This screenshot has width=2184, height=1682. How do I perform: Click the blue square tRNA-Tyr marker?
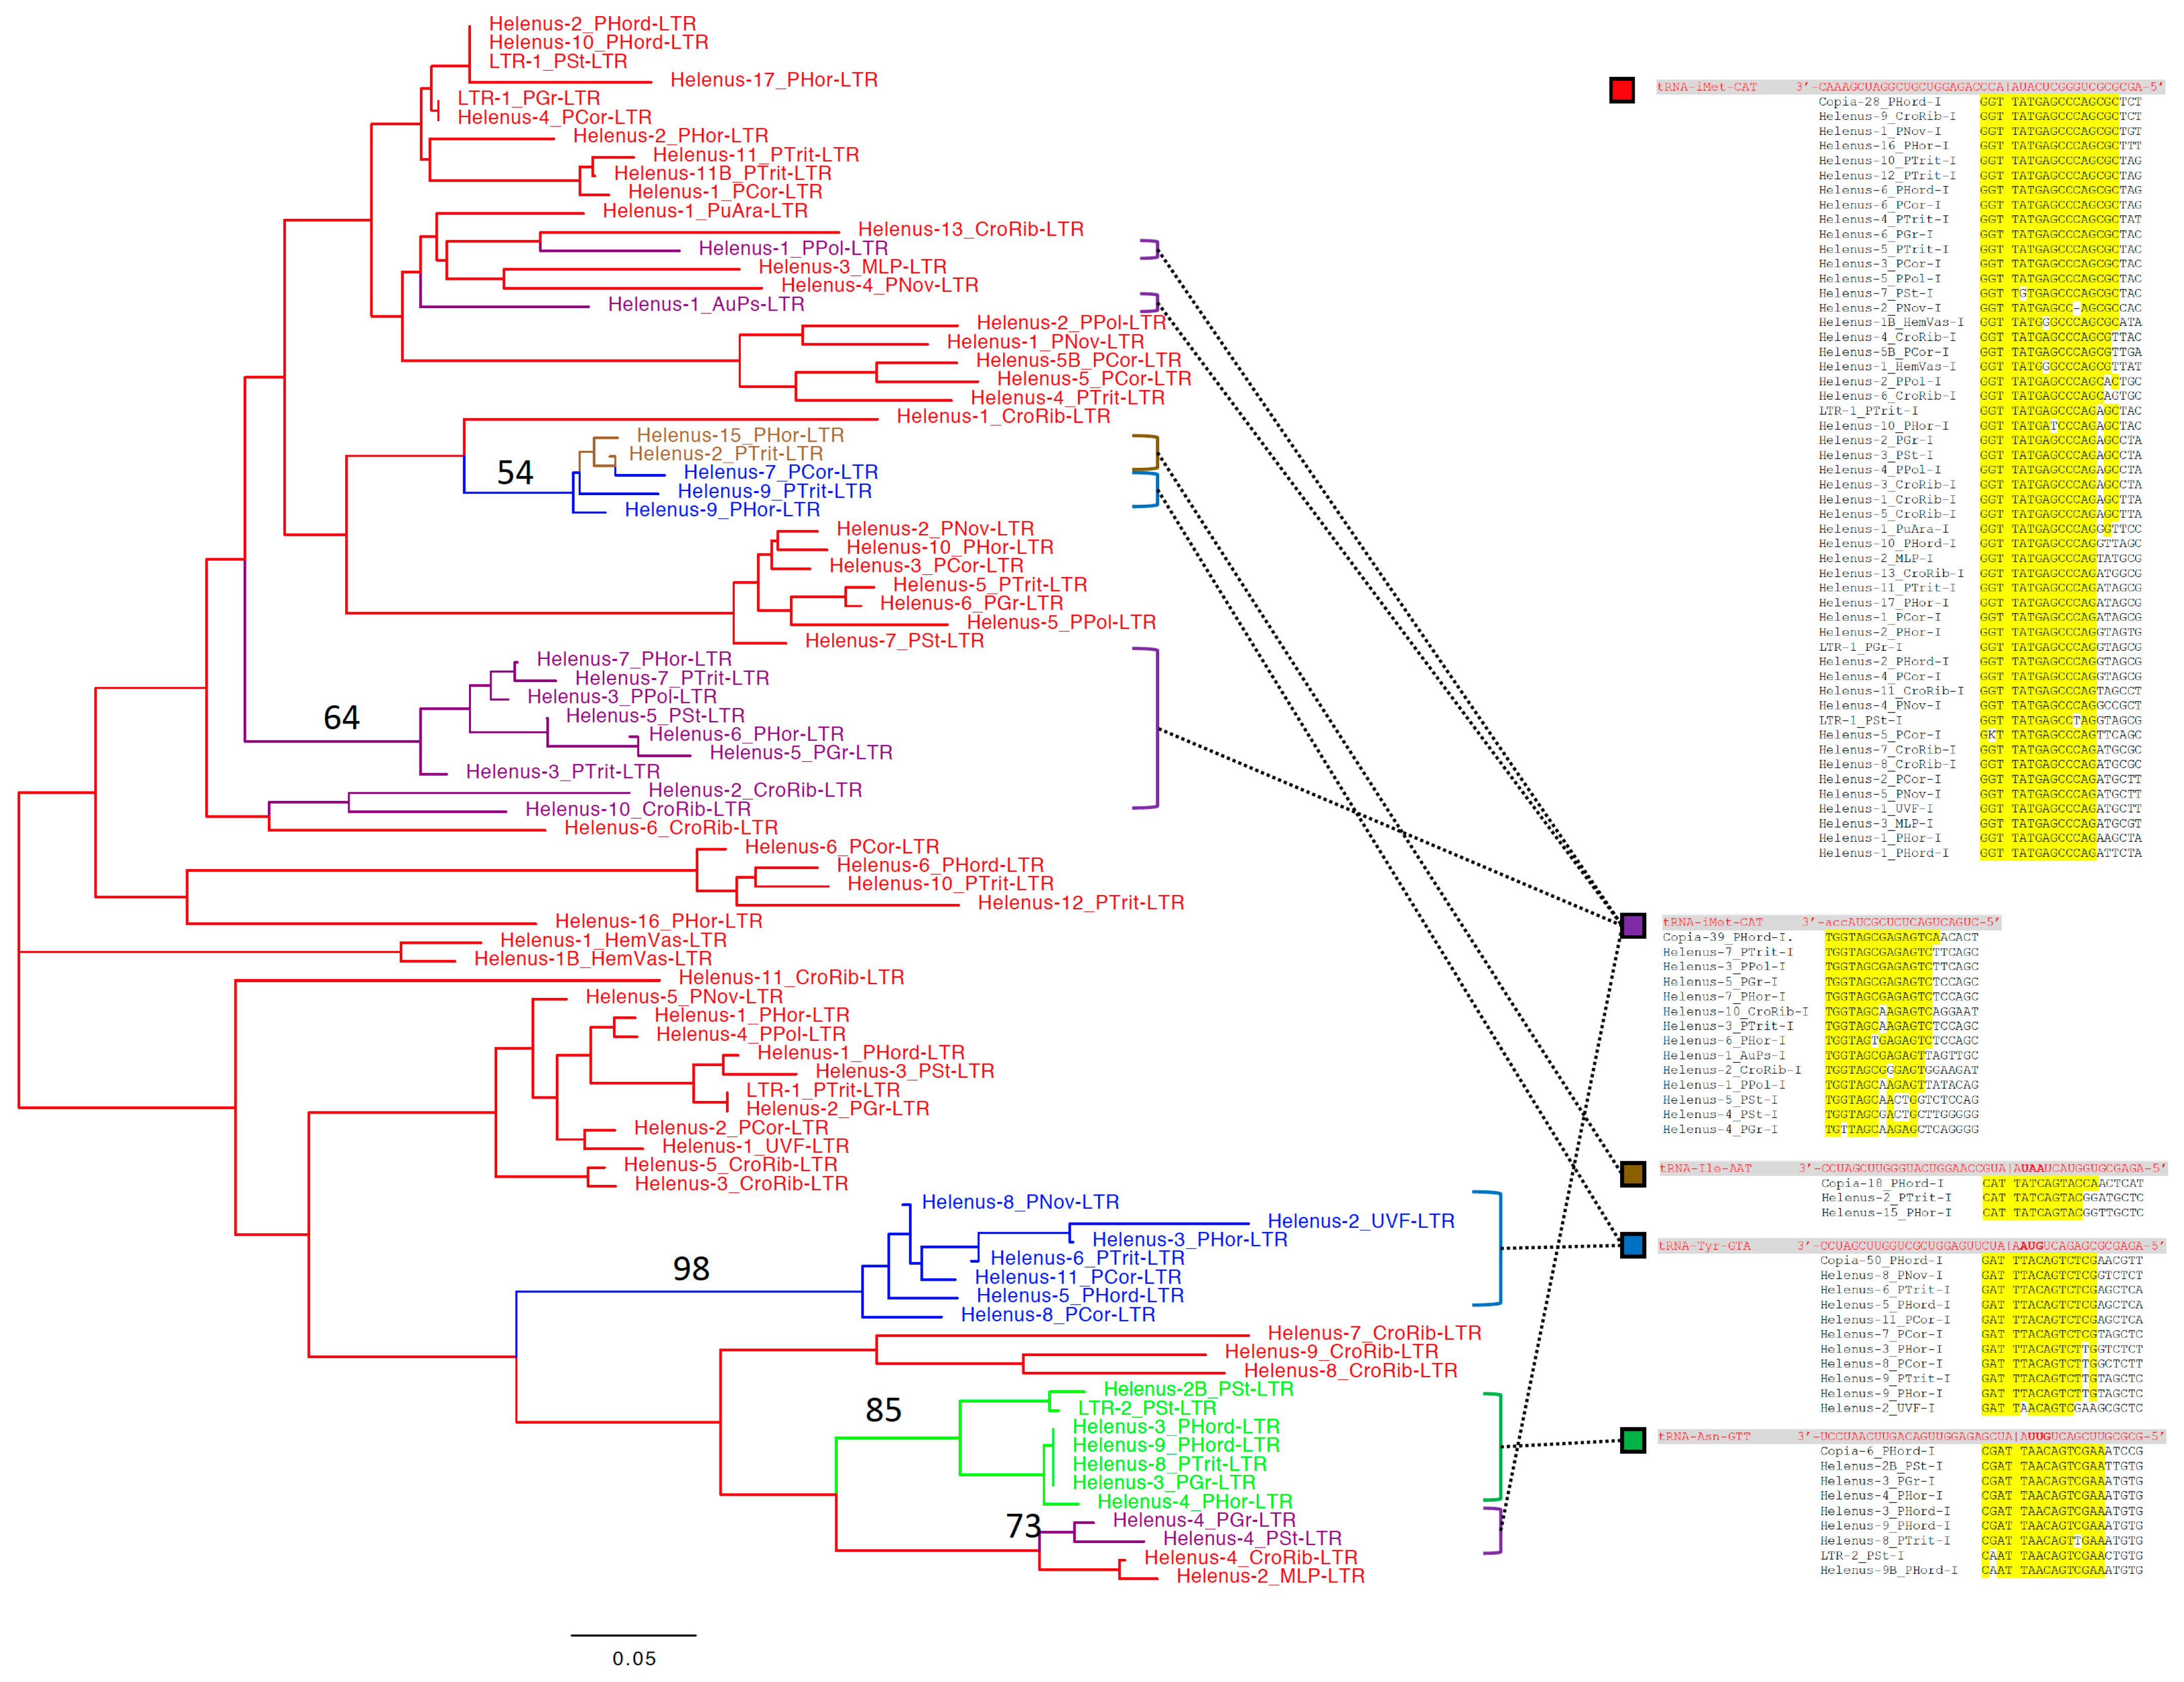click(x=1632, y=1245)
